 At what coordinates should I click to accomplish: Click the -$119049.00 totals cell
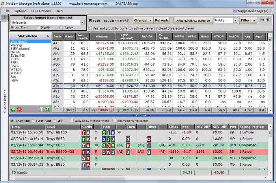(x=103, y=110)
